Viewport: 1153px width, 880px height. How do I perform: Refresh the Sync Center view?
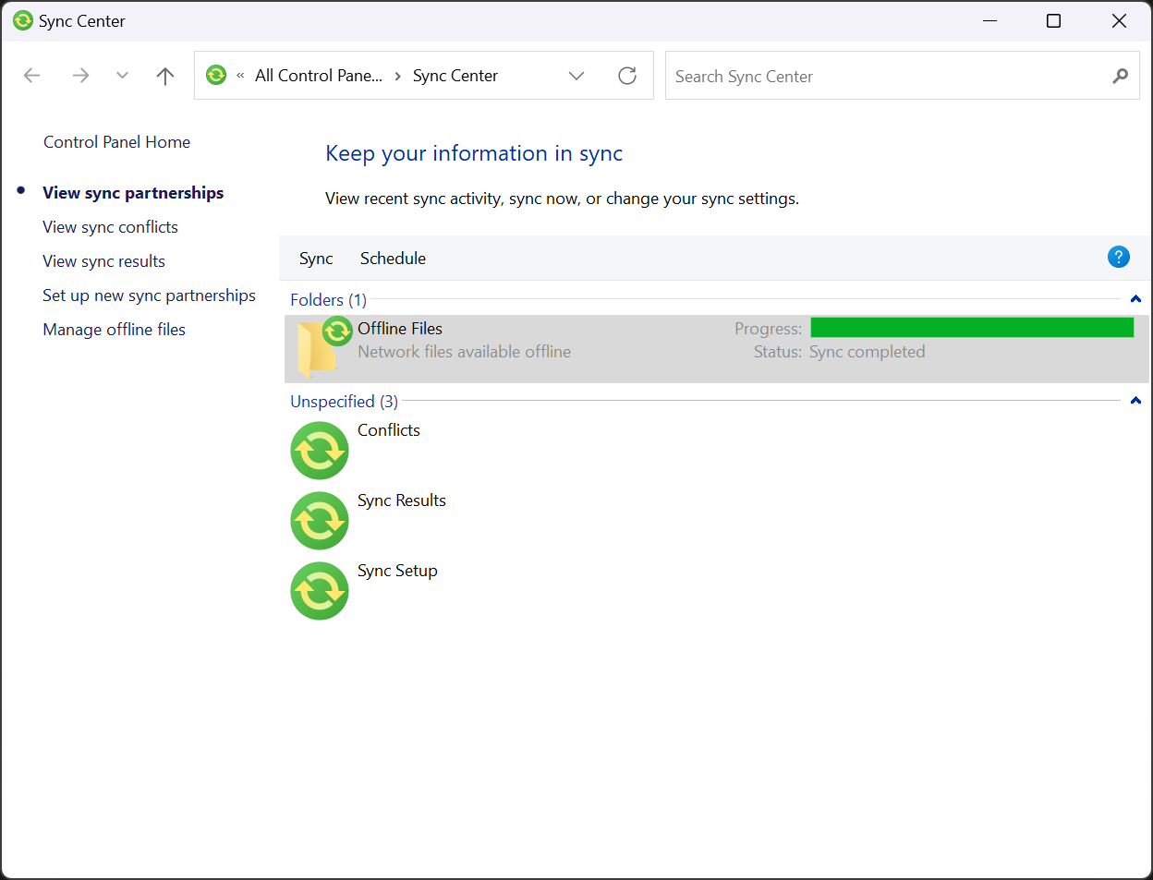[627, 76]
